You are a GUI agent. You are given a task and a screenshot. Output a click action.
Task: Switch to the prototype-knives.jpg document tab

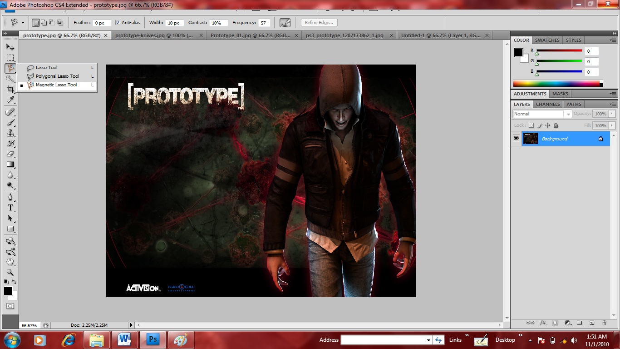(159, 35)
